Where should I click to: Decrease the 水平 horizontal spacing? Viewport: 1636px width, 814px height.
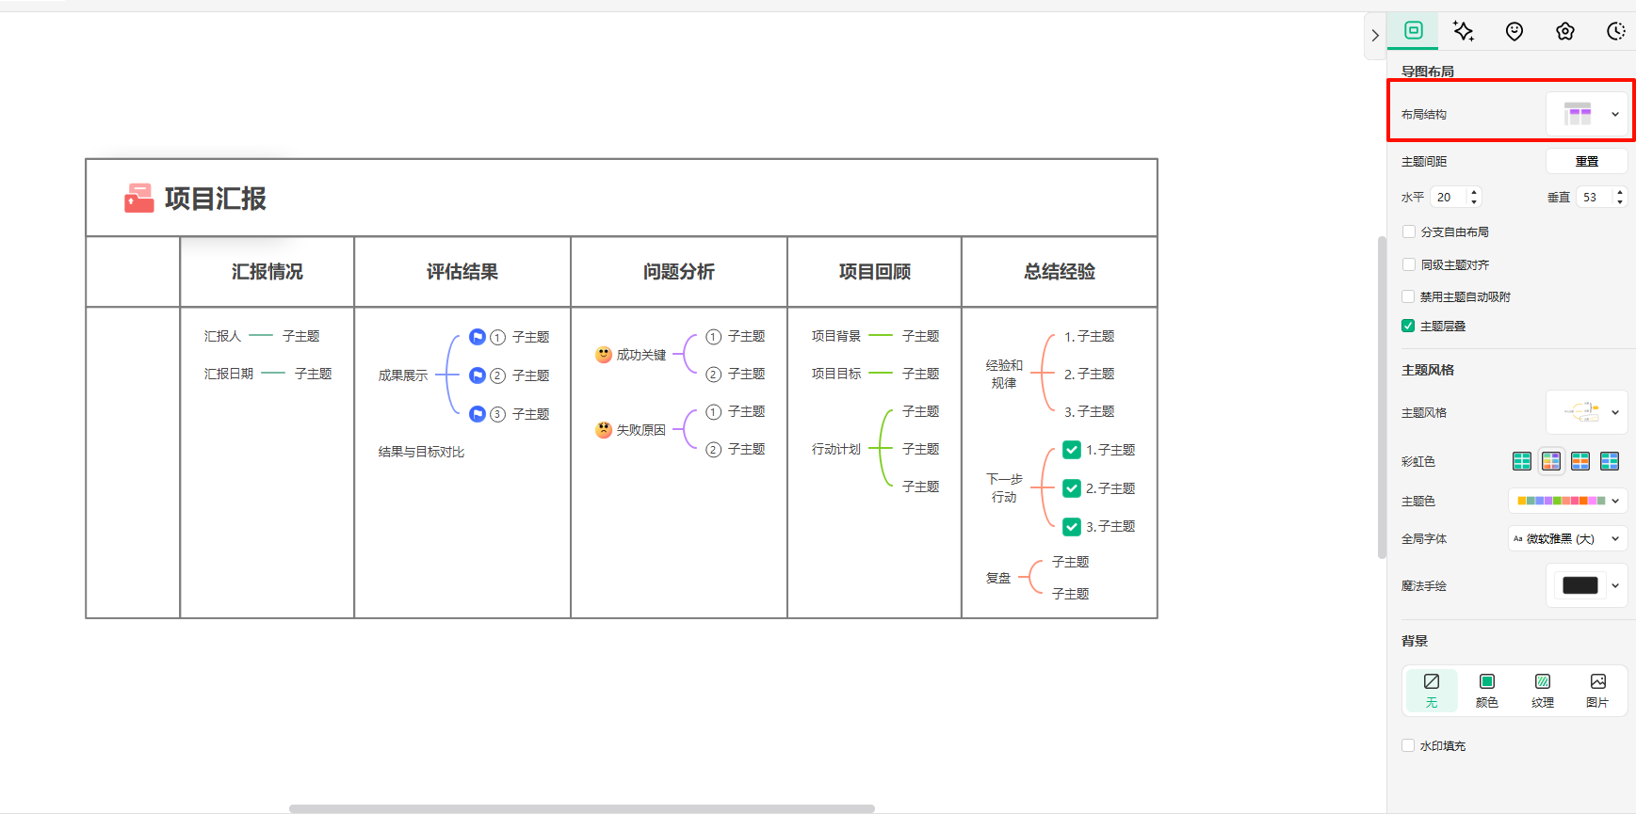click(x=1475, y=201)
